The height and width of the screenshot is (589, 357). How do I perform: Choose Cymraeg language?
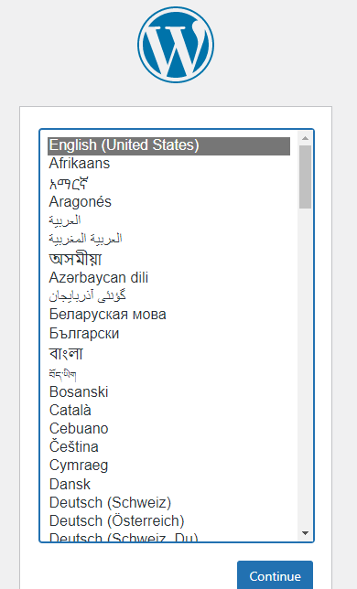tap(168, 466)
